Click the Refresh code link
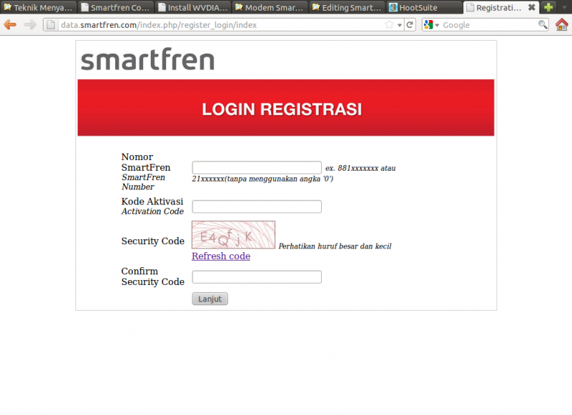This screenshot has width=572, height=415. point(220,256)
